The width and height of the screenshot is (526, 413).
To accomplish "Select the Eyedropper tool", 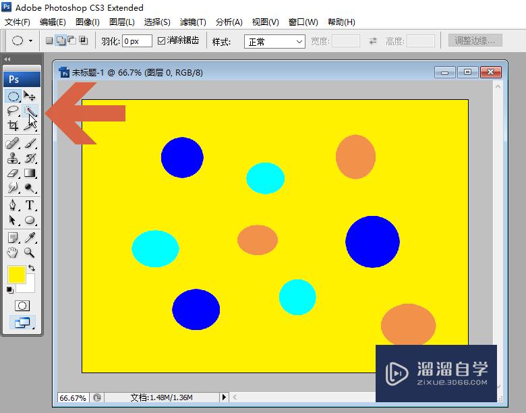I will click(x=30, y=238).
